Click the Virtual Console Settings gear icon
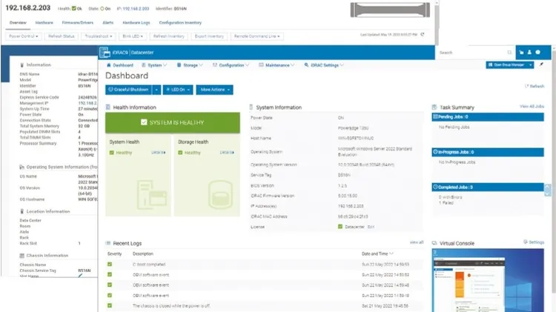This screenshot has height=312, width=556. 526,242
